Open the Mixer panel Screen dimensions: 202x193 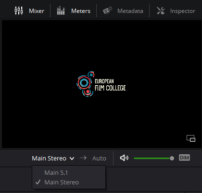pos(29,11)
